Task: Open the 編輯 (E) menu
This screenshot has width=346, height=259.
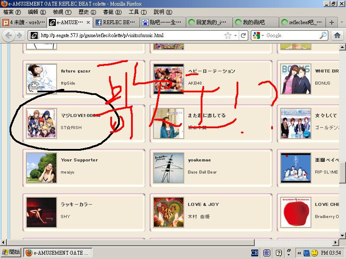Action: (x=37, y=12)
